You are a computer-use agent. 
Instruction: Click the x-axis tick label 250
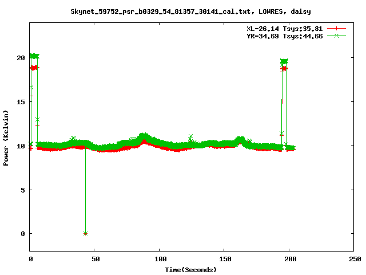pos(355,259)
